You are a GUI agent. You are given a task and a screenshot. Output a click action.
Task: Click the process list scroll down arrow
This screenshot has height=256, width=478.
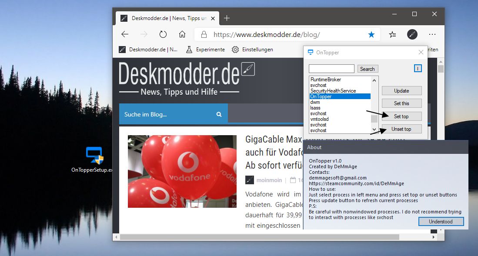pyautogui.click(x=374, y=130)
